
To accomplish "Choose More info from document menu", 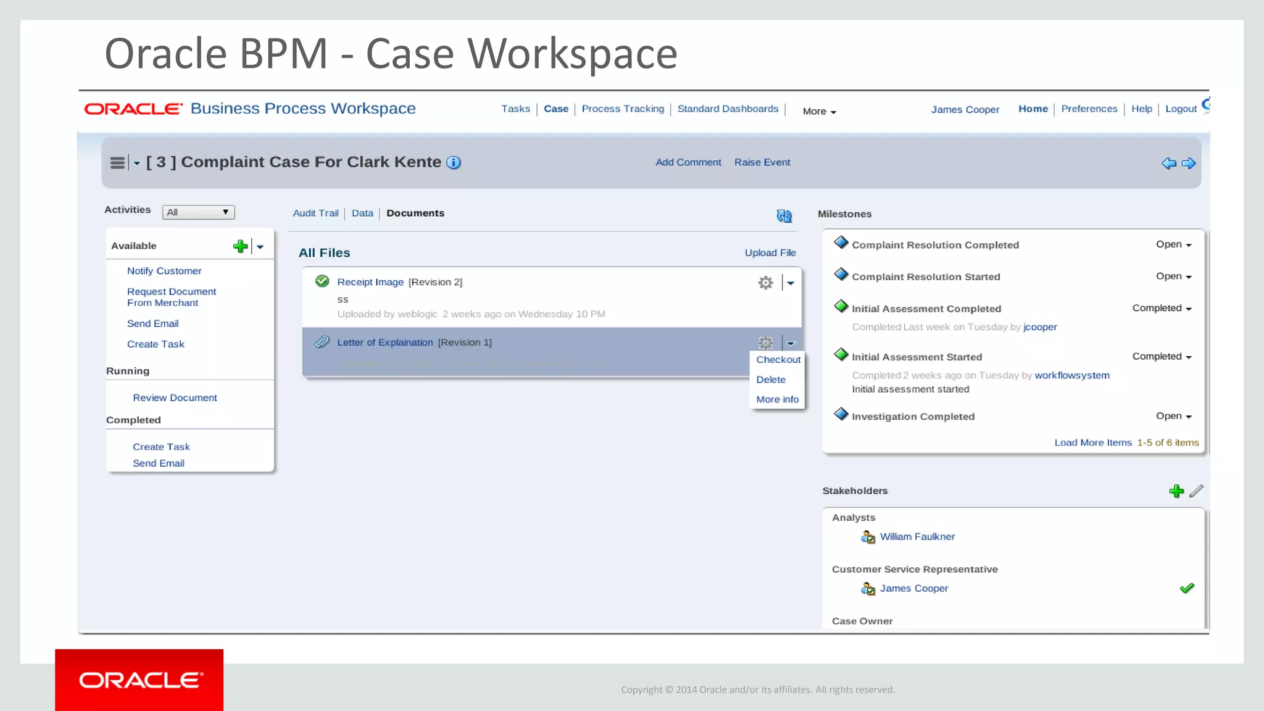I will pyautogui.click(x=777, y=399).
